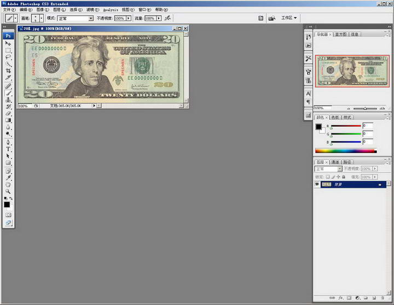Select the Crop tool

pos(8,71)
